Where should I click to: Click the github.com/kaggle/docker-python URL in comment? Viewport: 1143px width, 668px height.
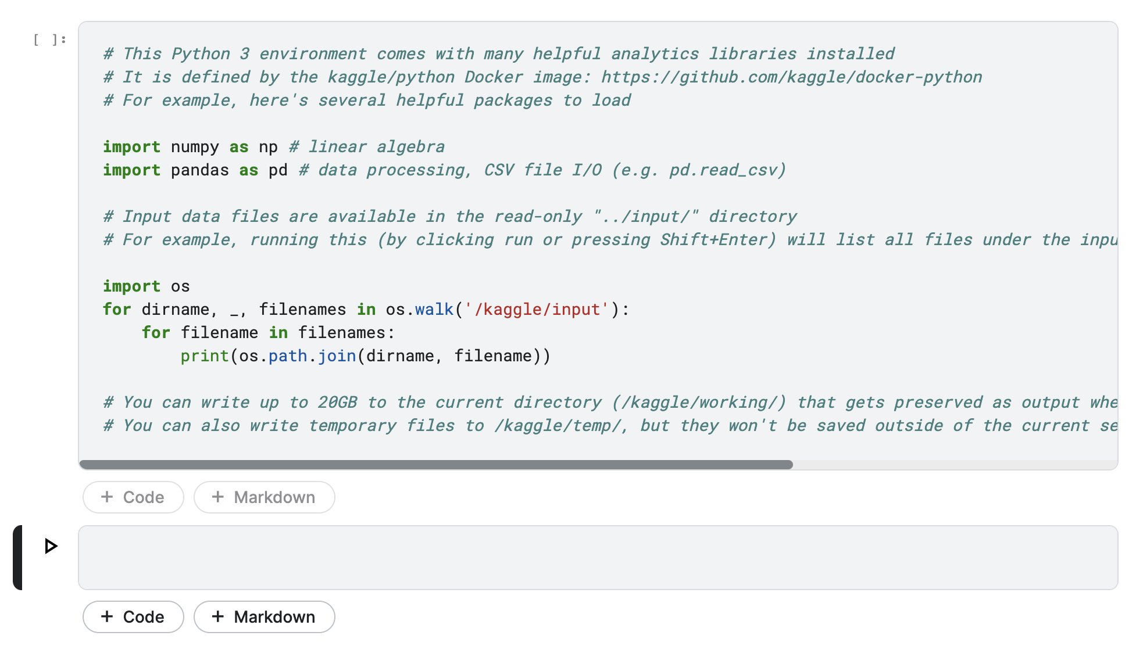(x=791, y=77)
